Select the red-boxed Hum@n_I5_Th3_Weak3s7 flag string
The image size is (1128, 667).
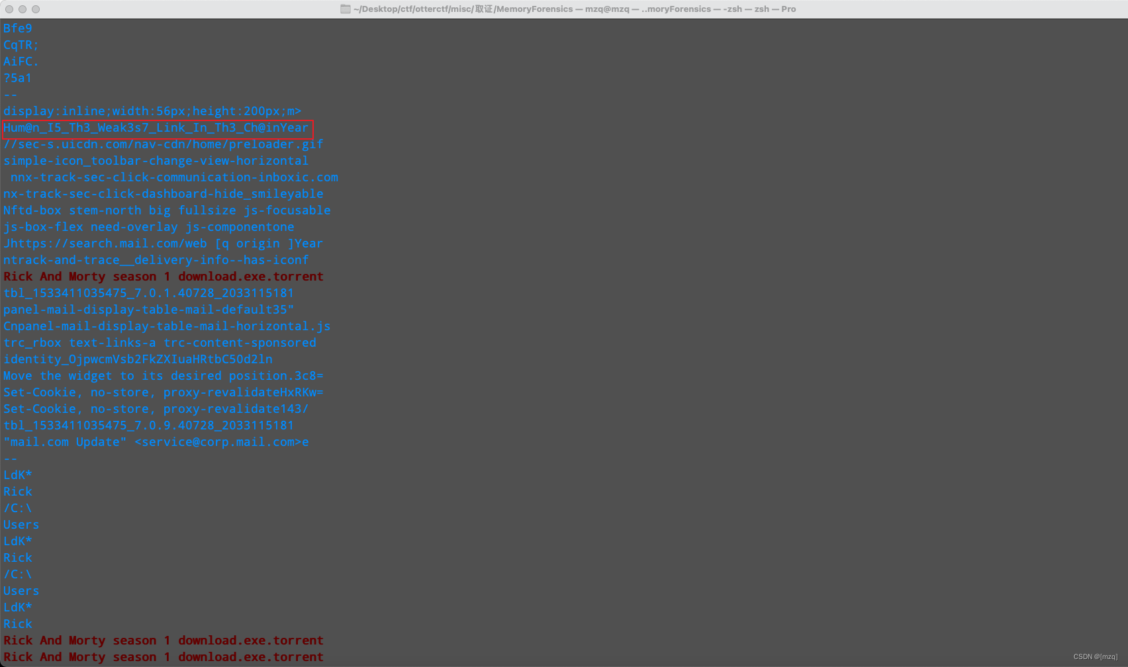coord(156,128)
